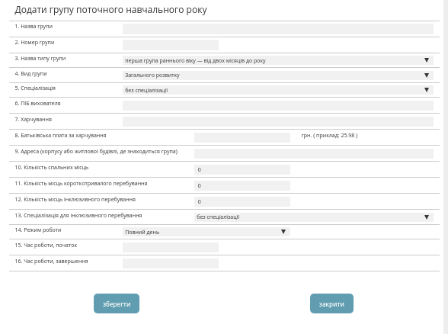Image resolution: width=448 pixels, height=334 pixels.
Task: Click the vertical scrollbar on the right edge
Action: pyautogui.click(x=446, y=167)
